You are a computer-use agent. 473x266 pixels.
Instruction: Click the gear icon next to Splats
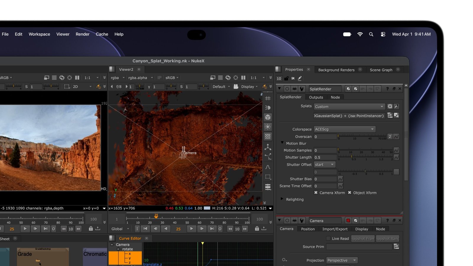pos(390,106)
